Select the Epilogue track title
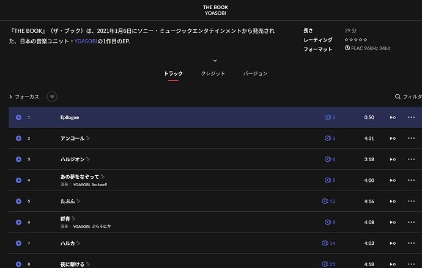422x268 pixels. pos(70,117)
